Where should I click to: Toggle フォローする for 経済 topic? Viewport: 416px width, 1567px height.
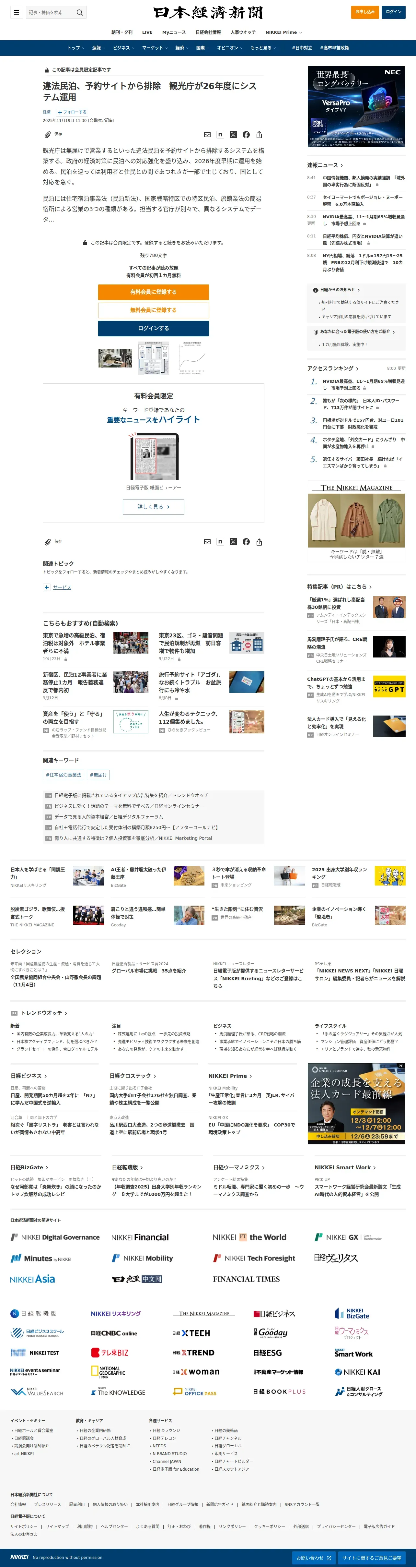pos(72,112)
